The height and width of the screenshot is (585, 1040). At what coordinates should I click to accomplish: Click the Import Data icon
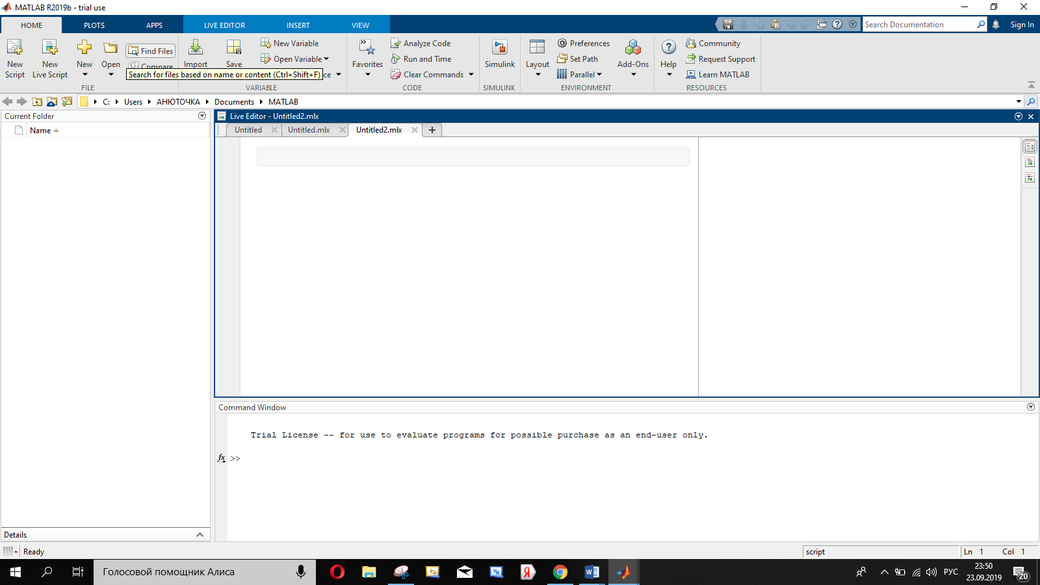coord(196,47)
